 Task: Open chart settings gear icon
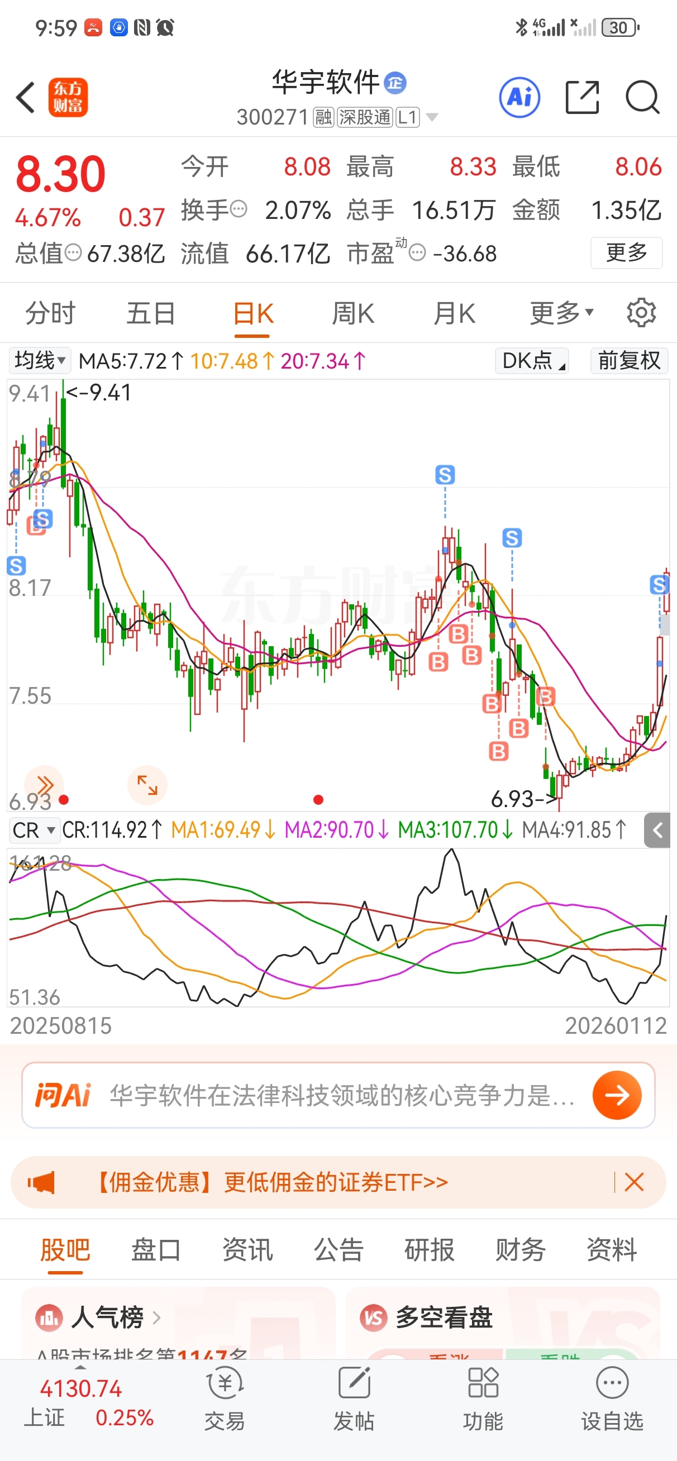click(641, 313)
